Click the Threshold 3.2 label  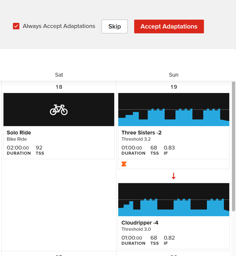(136, 139)
